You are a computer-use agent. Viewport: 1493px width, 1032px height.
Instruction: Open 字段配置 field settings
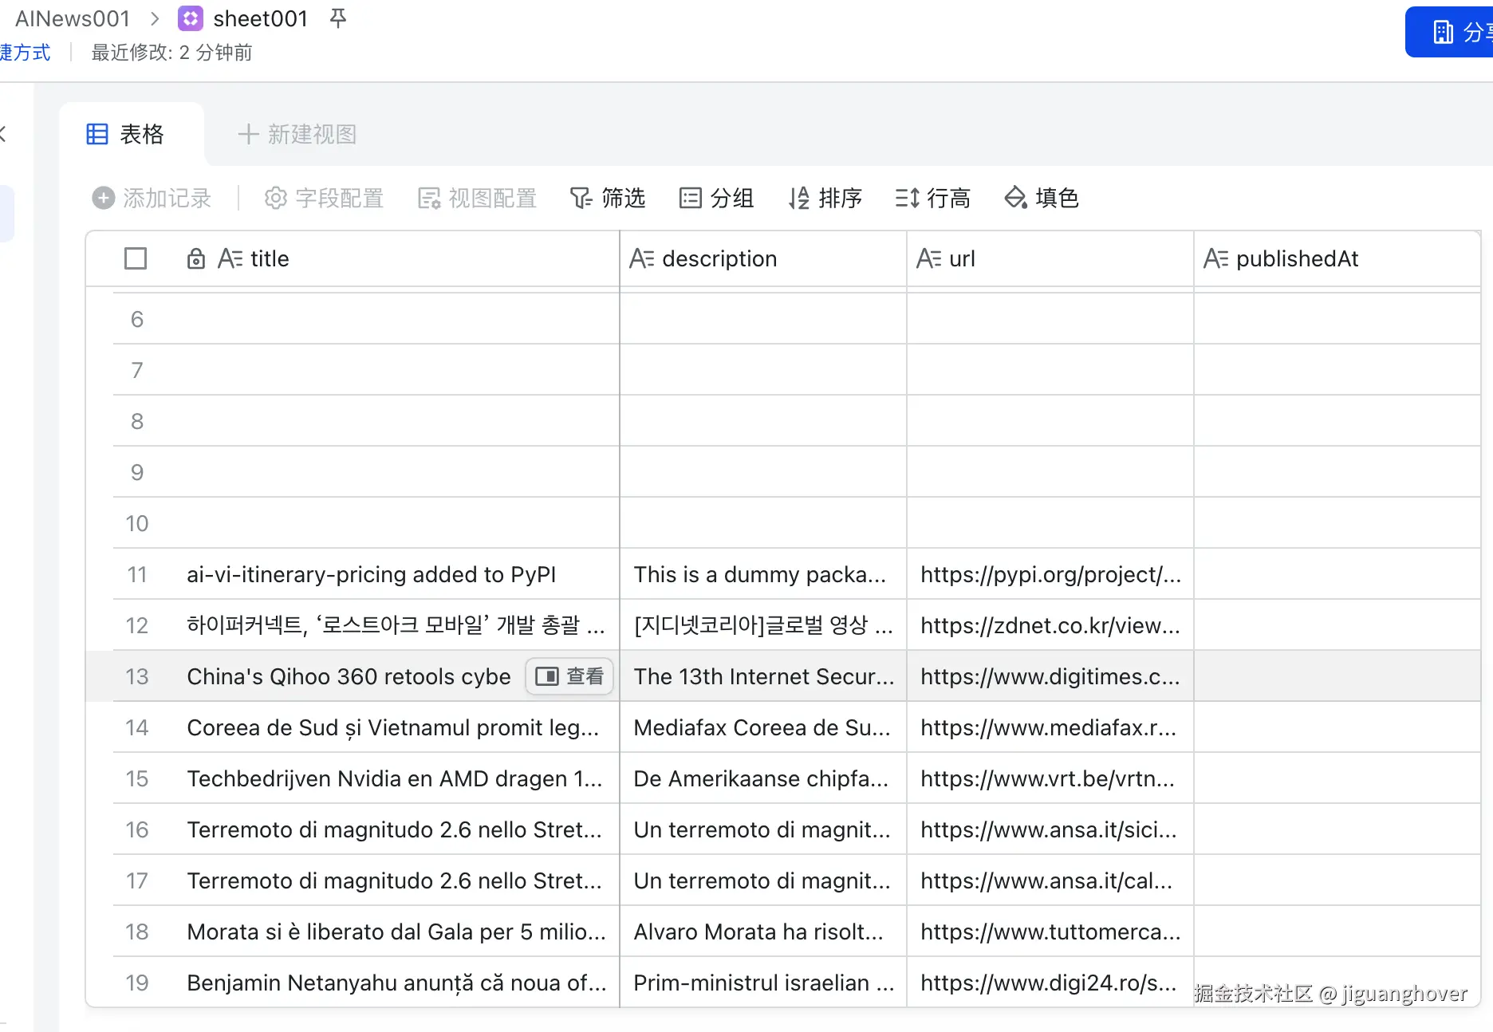324,198
